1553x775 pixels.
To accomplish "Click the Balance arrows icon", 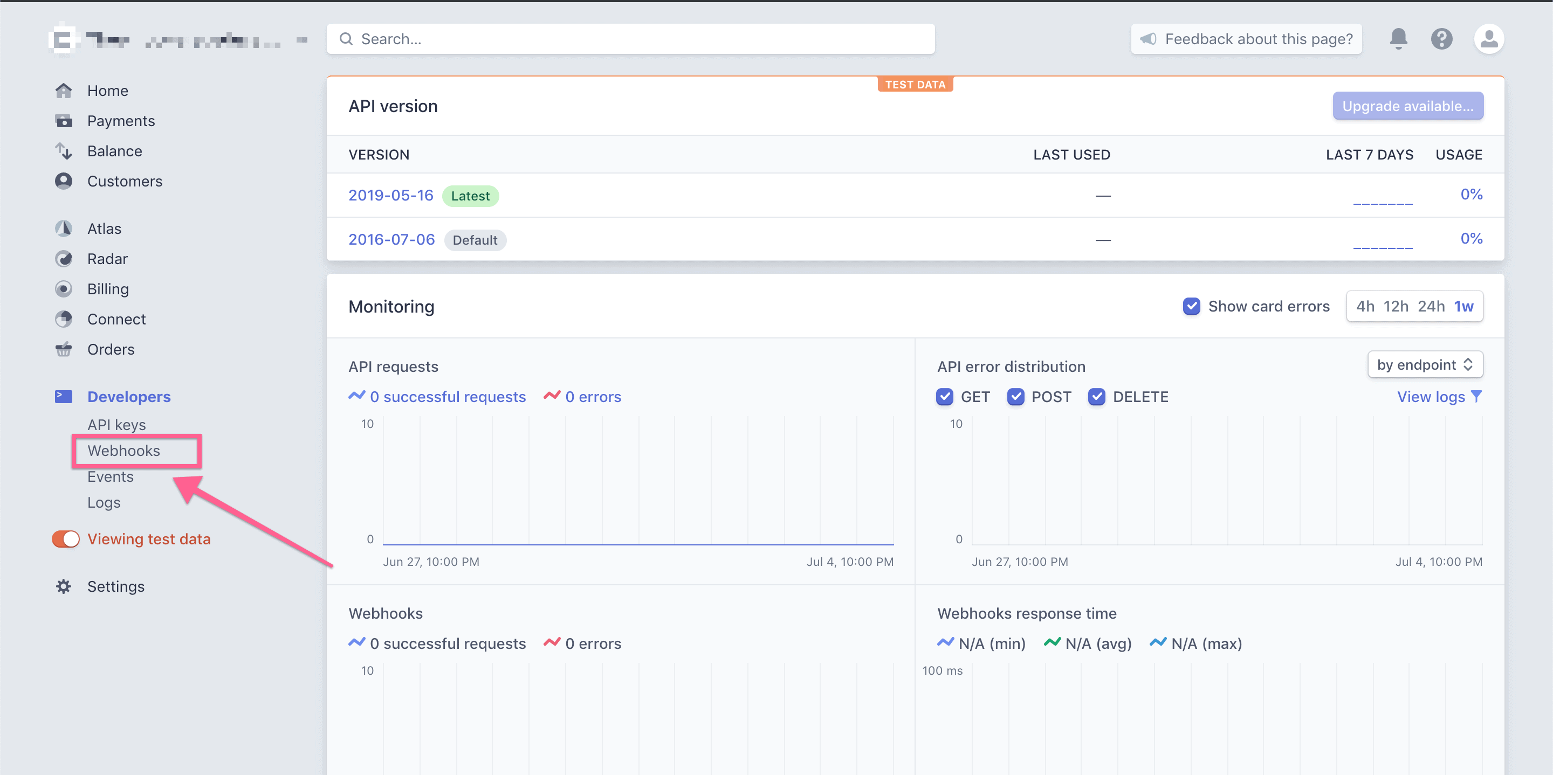I will [63, 151].
